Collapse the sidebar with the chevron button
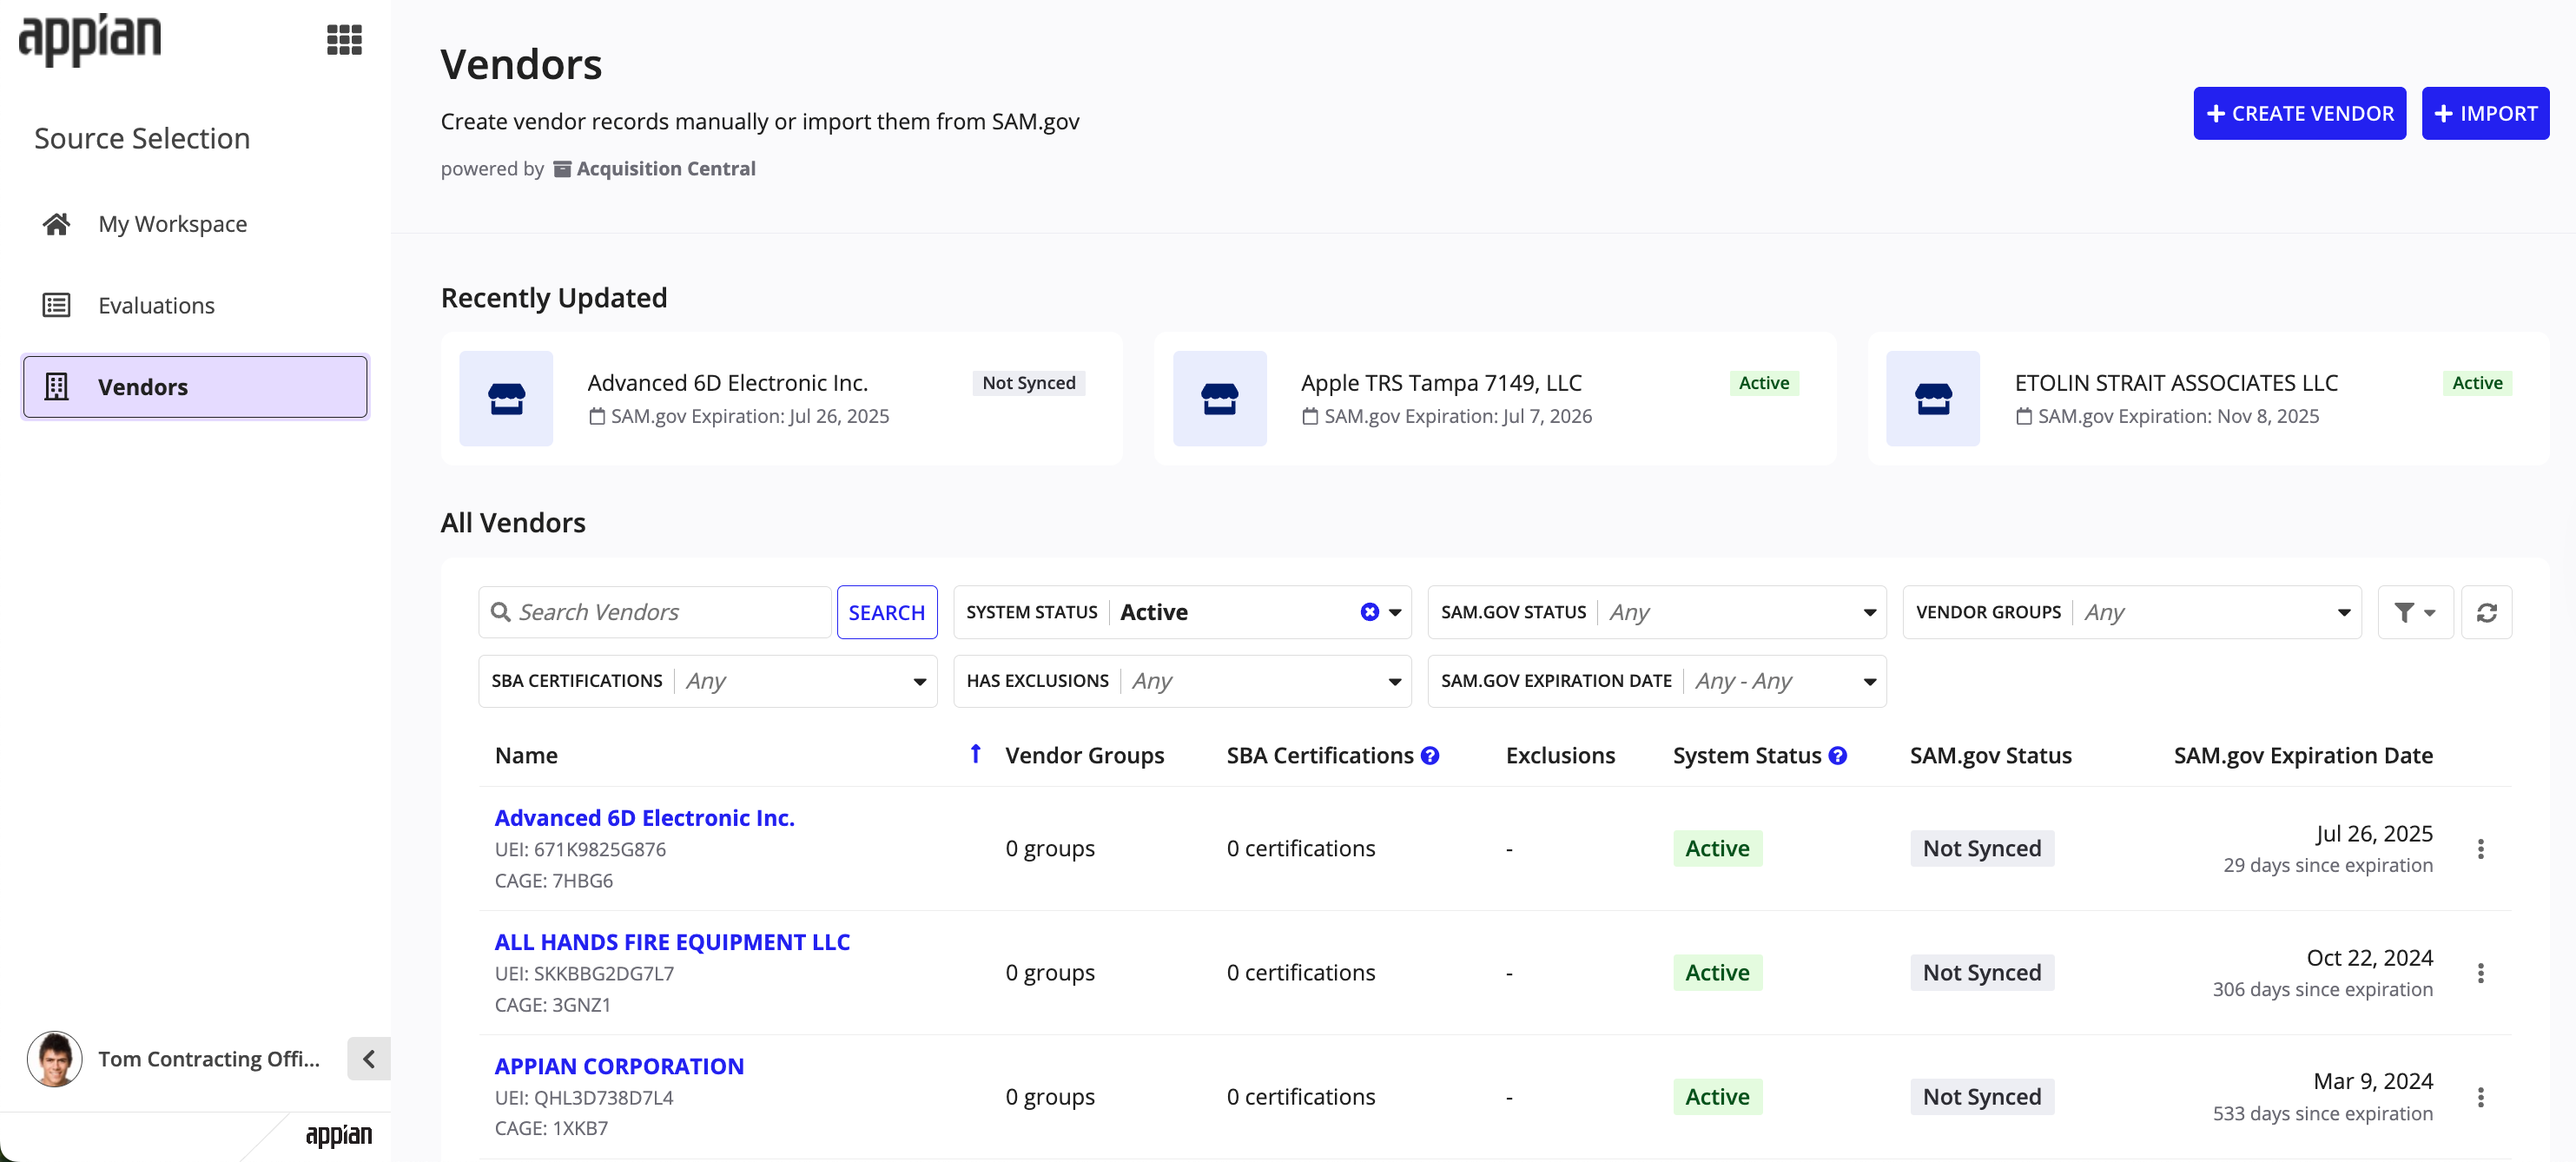 [369, 1058]
